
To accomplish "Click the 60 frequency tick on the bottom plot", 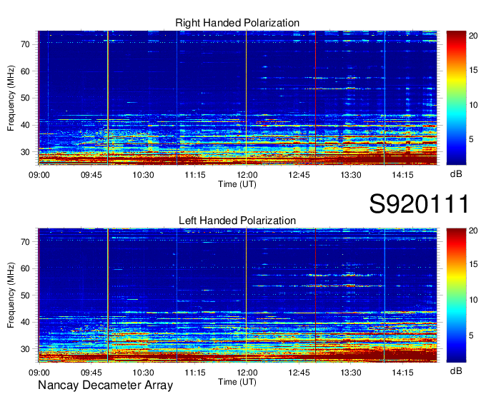I will [26, 268].
